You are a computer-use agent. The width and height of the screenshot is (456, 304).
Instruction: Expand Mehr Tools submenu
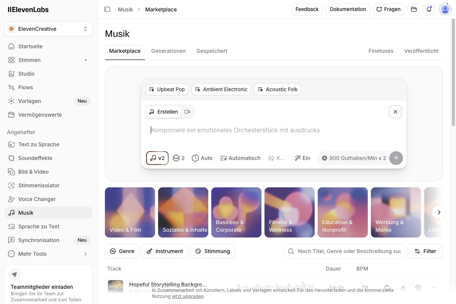tap(49, 254)
